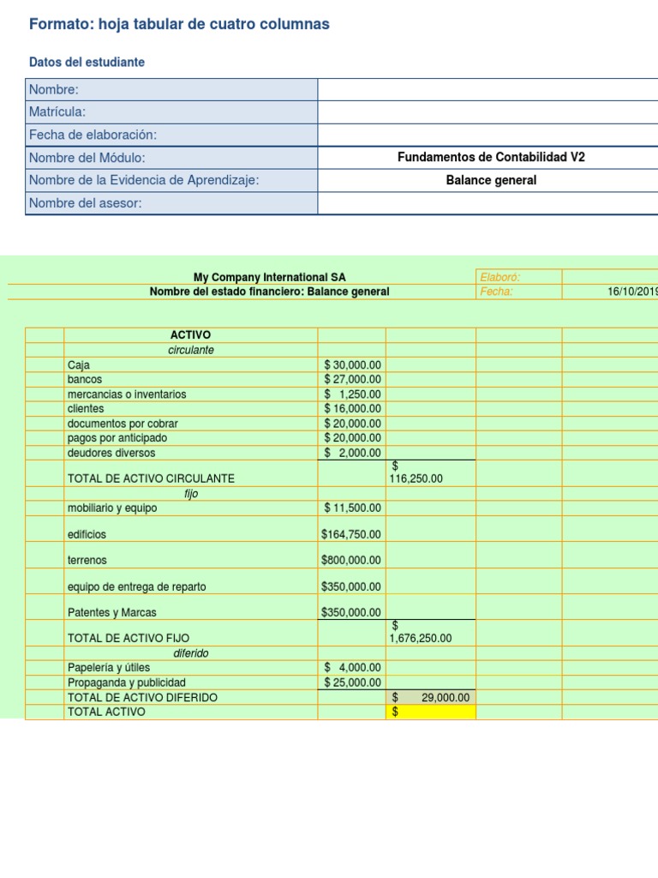Select 'Patentes y Marcas' label
658x878 pixels.
point(191,607)
